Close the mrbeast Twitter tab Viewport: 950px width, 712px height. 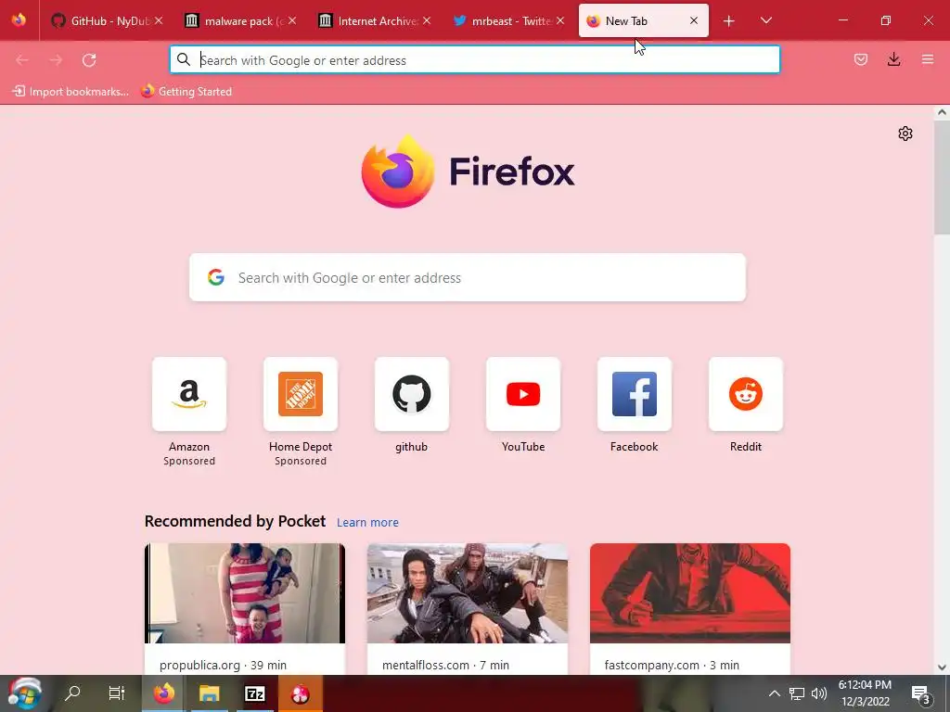560,20
